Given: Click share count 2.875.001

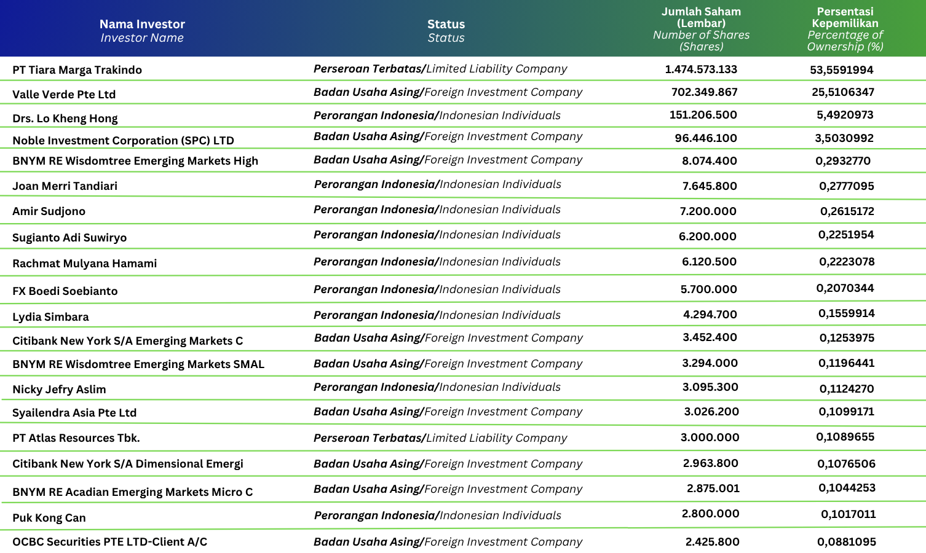Looking at the screenshot, I should coord(713,488).
